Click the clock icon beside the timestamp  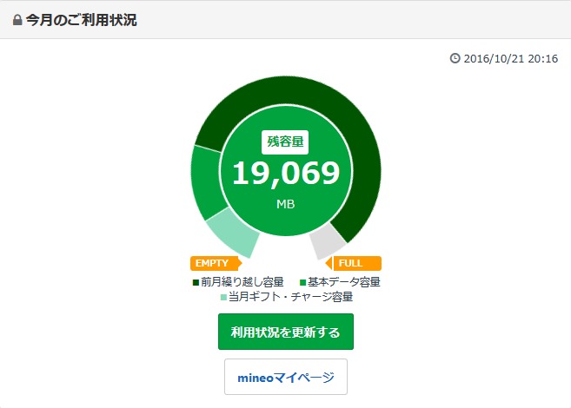[455, 59]
